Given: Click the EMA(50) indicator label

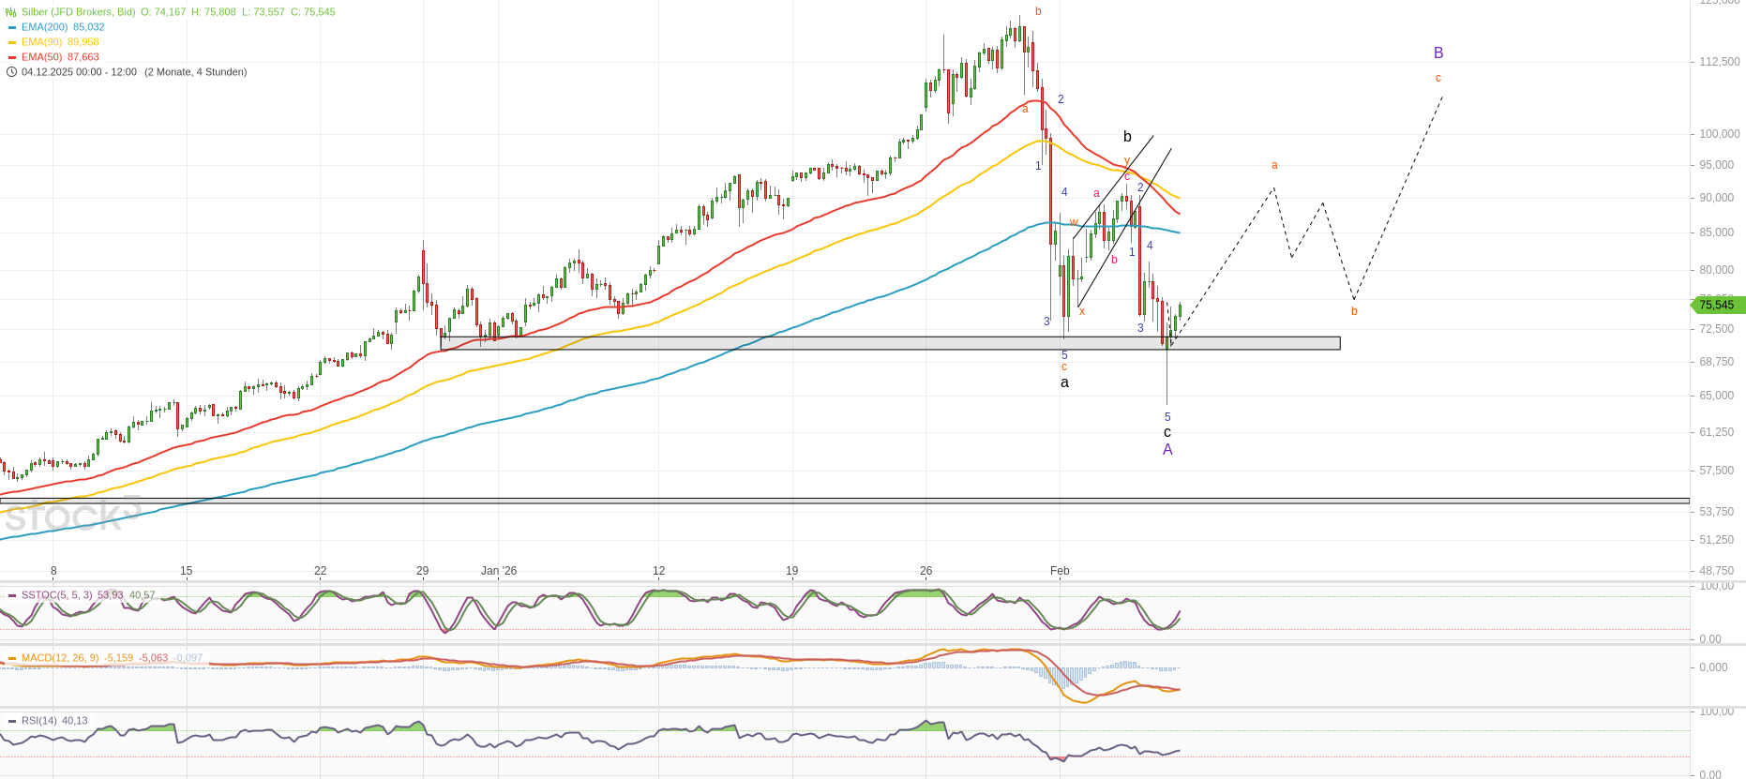Looking at the screenshot, I should pos(41,57).
